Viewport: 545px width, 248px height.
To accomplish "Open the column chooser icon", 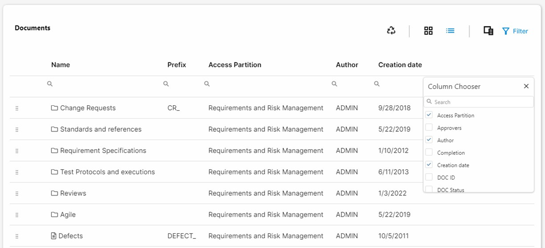I will click(488, 31).
